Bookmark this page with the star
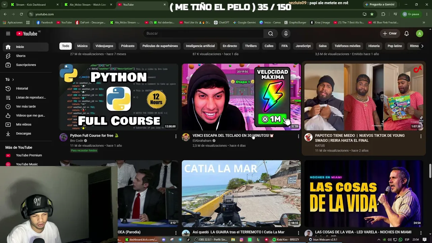The height and width of the screenshot is (243, 432). coord(372,14)
